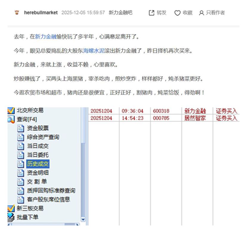Select 证券买入 in the 居然智家 row
Image resolution: width=247 pixels, height=230 pixels.
(x=226, y=118)
